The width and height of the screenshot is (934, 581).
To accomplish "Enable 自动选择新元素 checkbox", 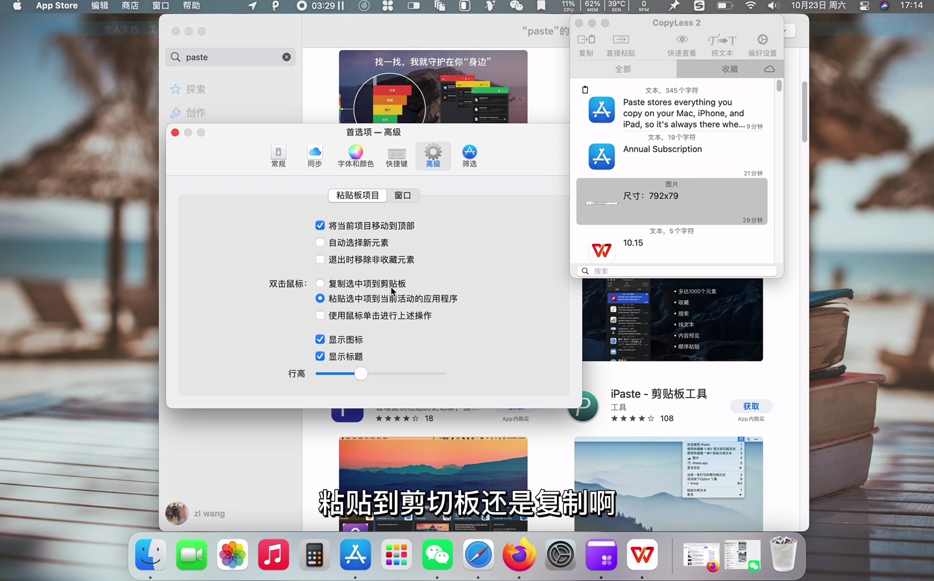I will click(x=320, y=243).
